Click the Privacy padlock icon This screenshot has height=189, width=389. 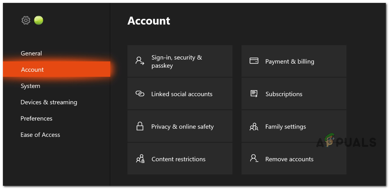[x=140, y=126]
